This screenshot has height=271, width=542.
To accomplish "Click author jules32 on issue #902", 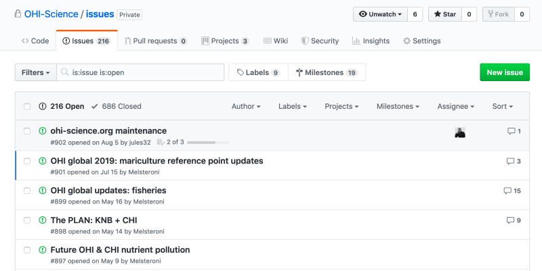I will [x=140, y=143].
